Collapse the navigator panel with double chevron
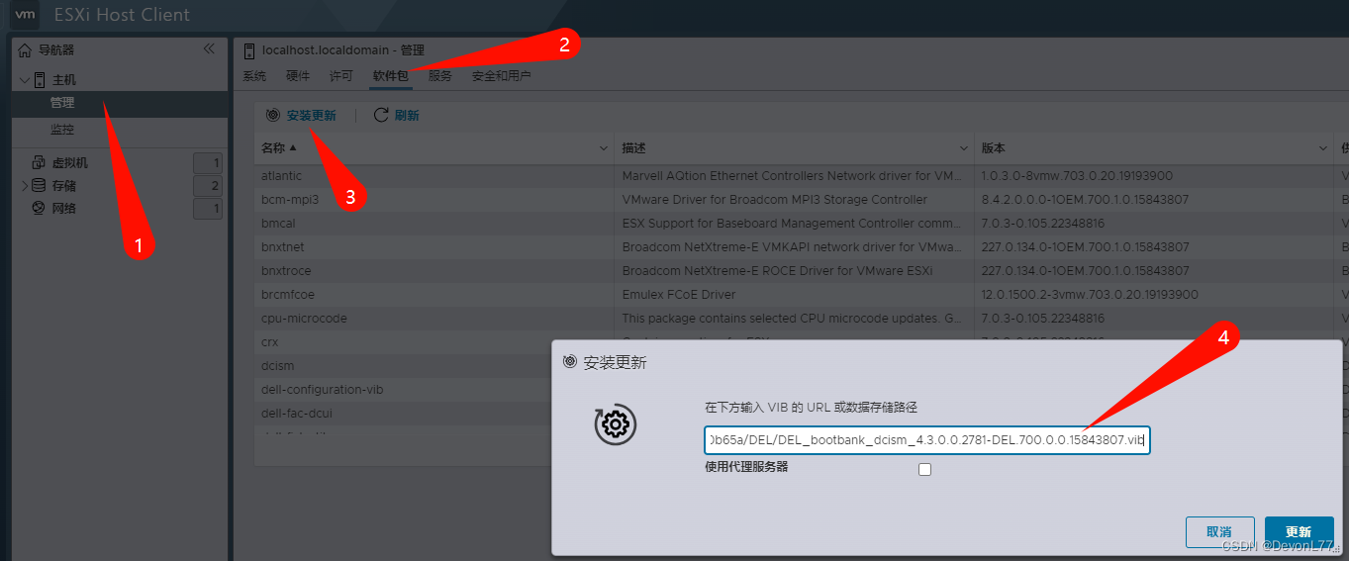 (209, 48)
